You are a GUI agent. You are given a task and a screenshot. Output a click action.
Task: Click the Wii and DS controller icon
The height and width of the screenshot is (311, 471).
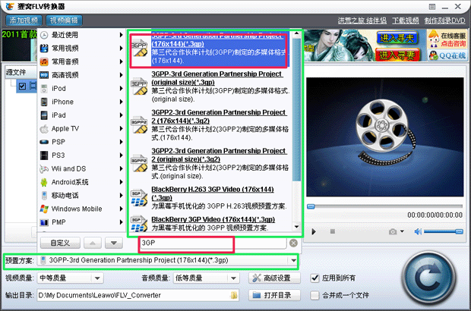pyautogui.click(x=44, y=169)
